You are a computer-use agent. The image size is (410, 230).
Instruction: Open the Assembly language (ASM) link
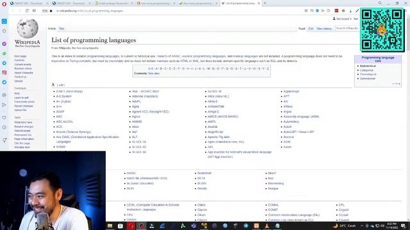(301, 116)
